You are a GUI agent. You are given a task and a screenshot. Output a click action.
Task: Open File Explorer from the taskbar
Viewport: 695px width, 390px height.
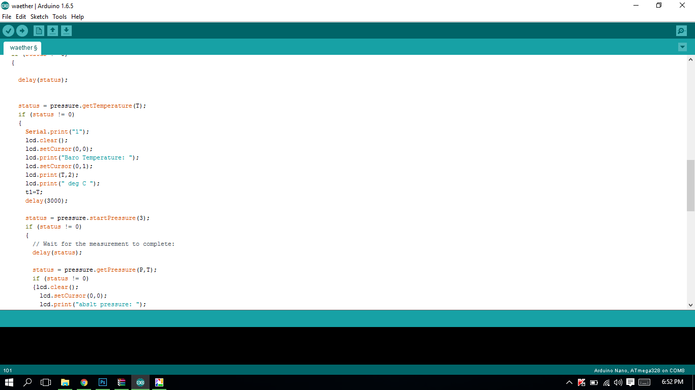point(65,382)
